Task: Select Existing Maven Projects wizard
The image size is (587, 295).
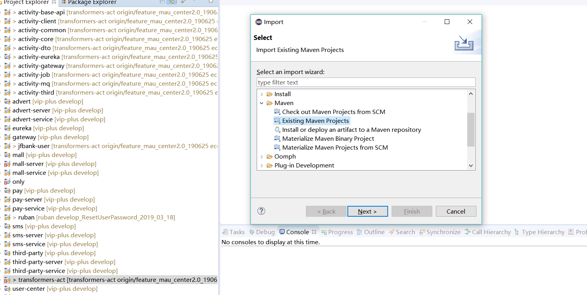Action: click(x=316, y=121)
